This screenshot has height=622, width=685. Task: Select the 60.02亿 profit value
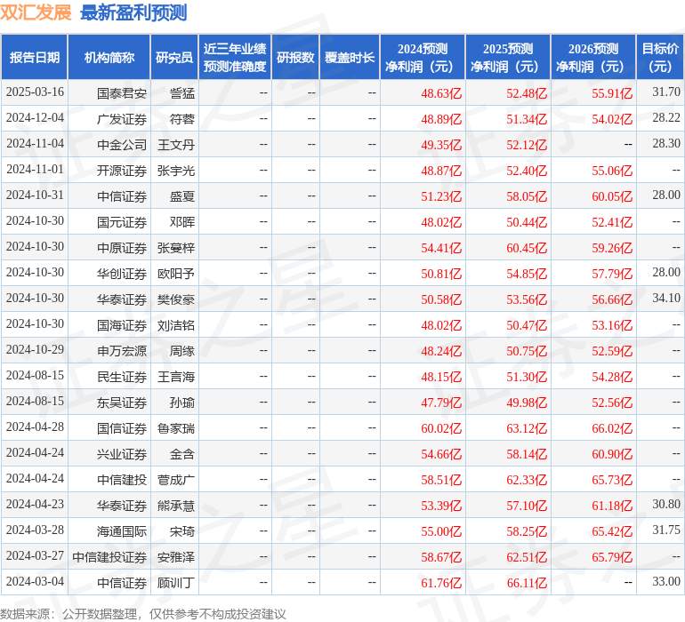tap(441, 428)
